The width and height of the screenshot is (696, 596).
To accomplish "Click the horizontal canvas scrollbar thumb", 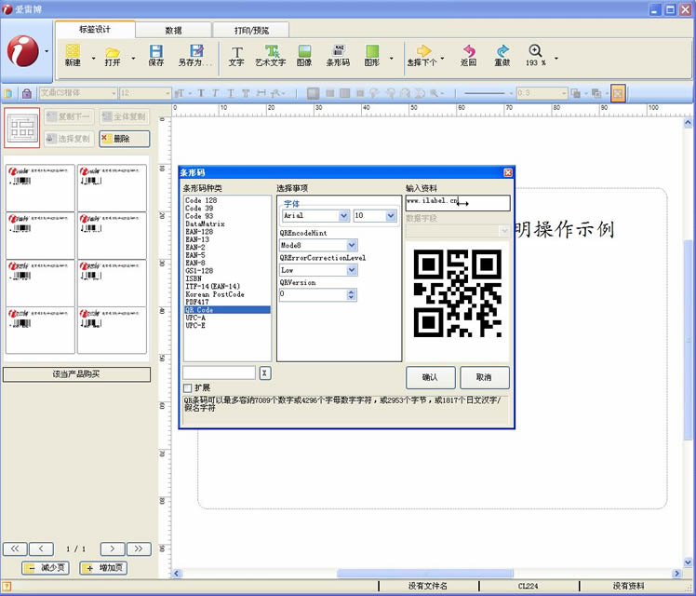I will click(425, 574).
